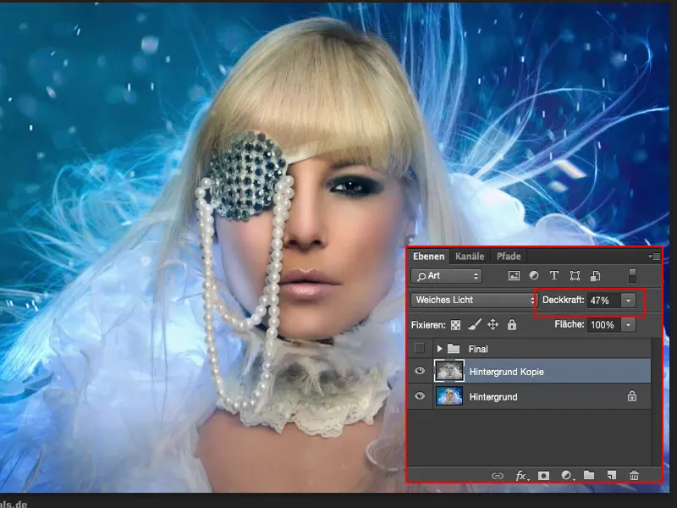
Task: Hide the Hintergrund Kopie layer
Action: (420, 371)
